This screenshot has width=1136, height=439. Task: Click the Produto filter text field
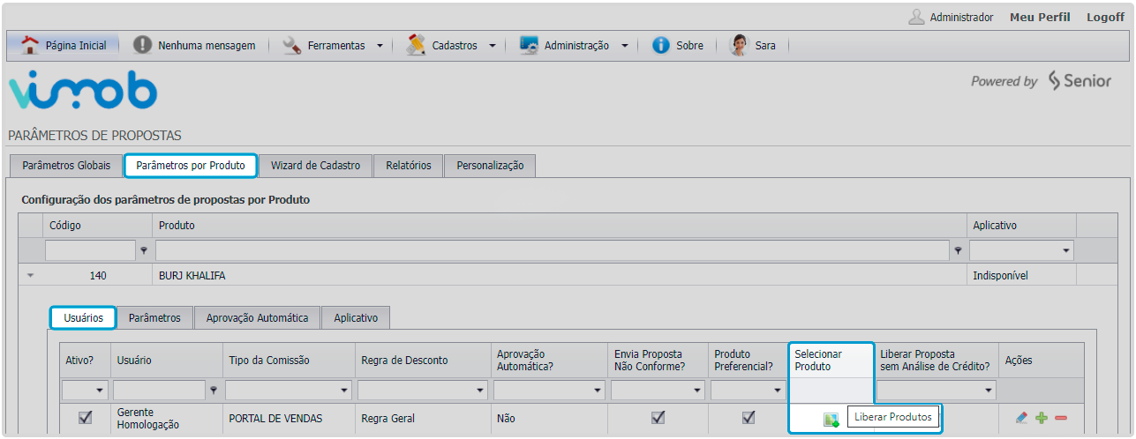click(x=553, y=251)
